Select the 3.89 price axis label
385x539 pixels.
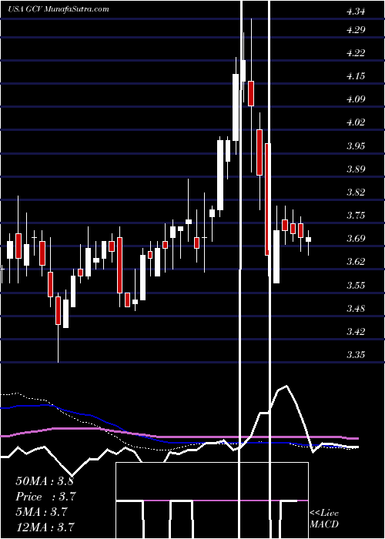(x=356, y=169)
